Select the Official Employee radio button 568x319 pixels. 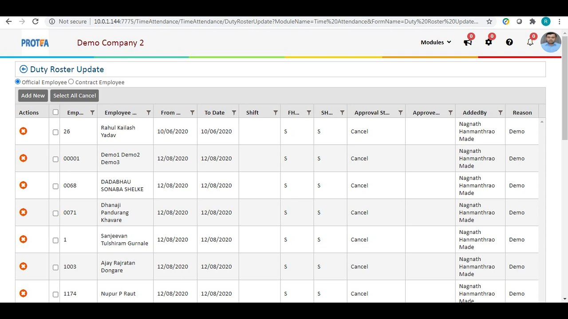18,82
